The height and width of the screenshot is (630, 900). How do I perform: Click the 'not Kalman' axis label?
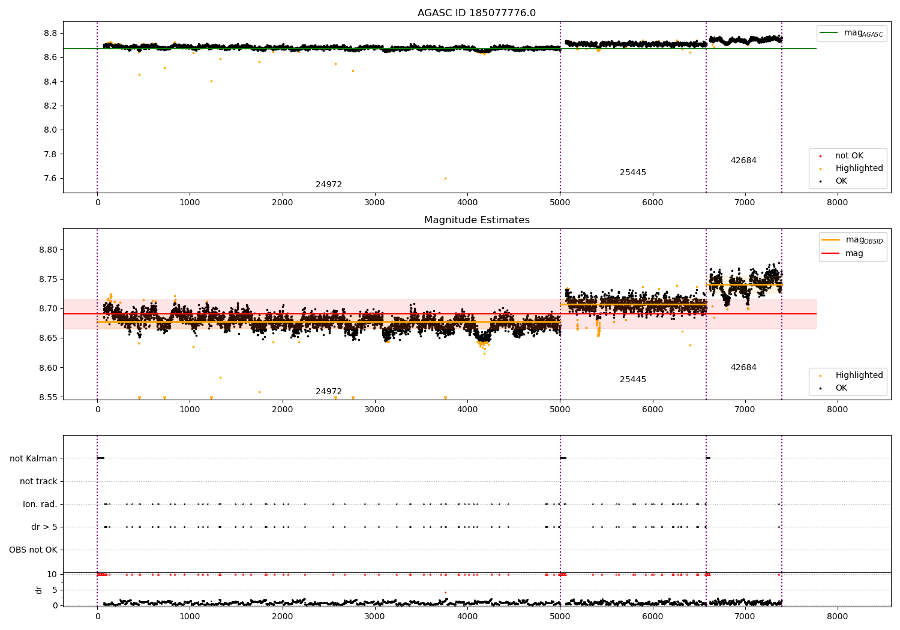pos(34,459)
